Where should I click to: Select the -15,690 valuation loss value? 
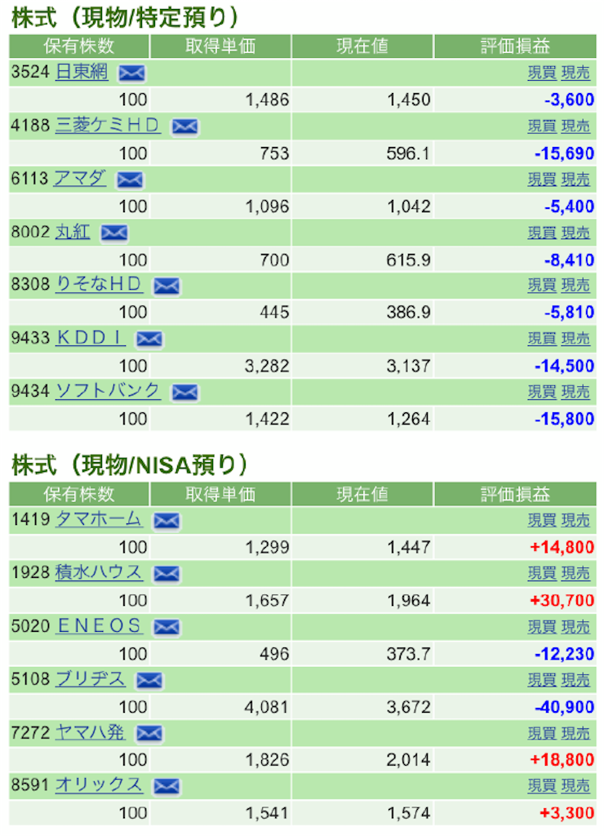click(564, 153)
